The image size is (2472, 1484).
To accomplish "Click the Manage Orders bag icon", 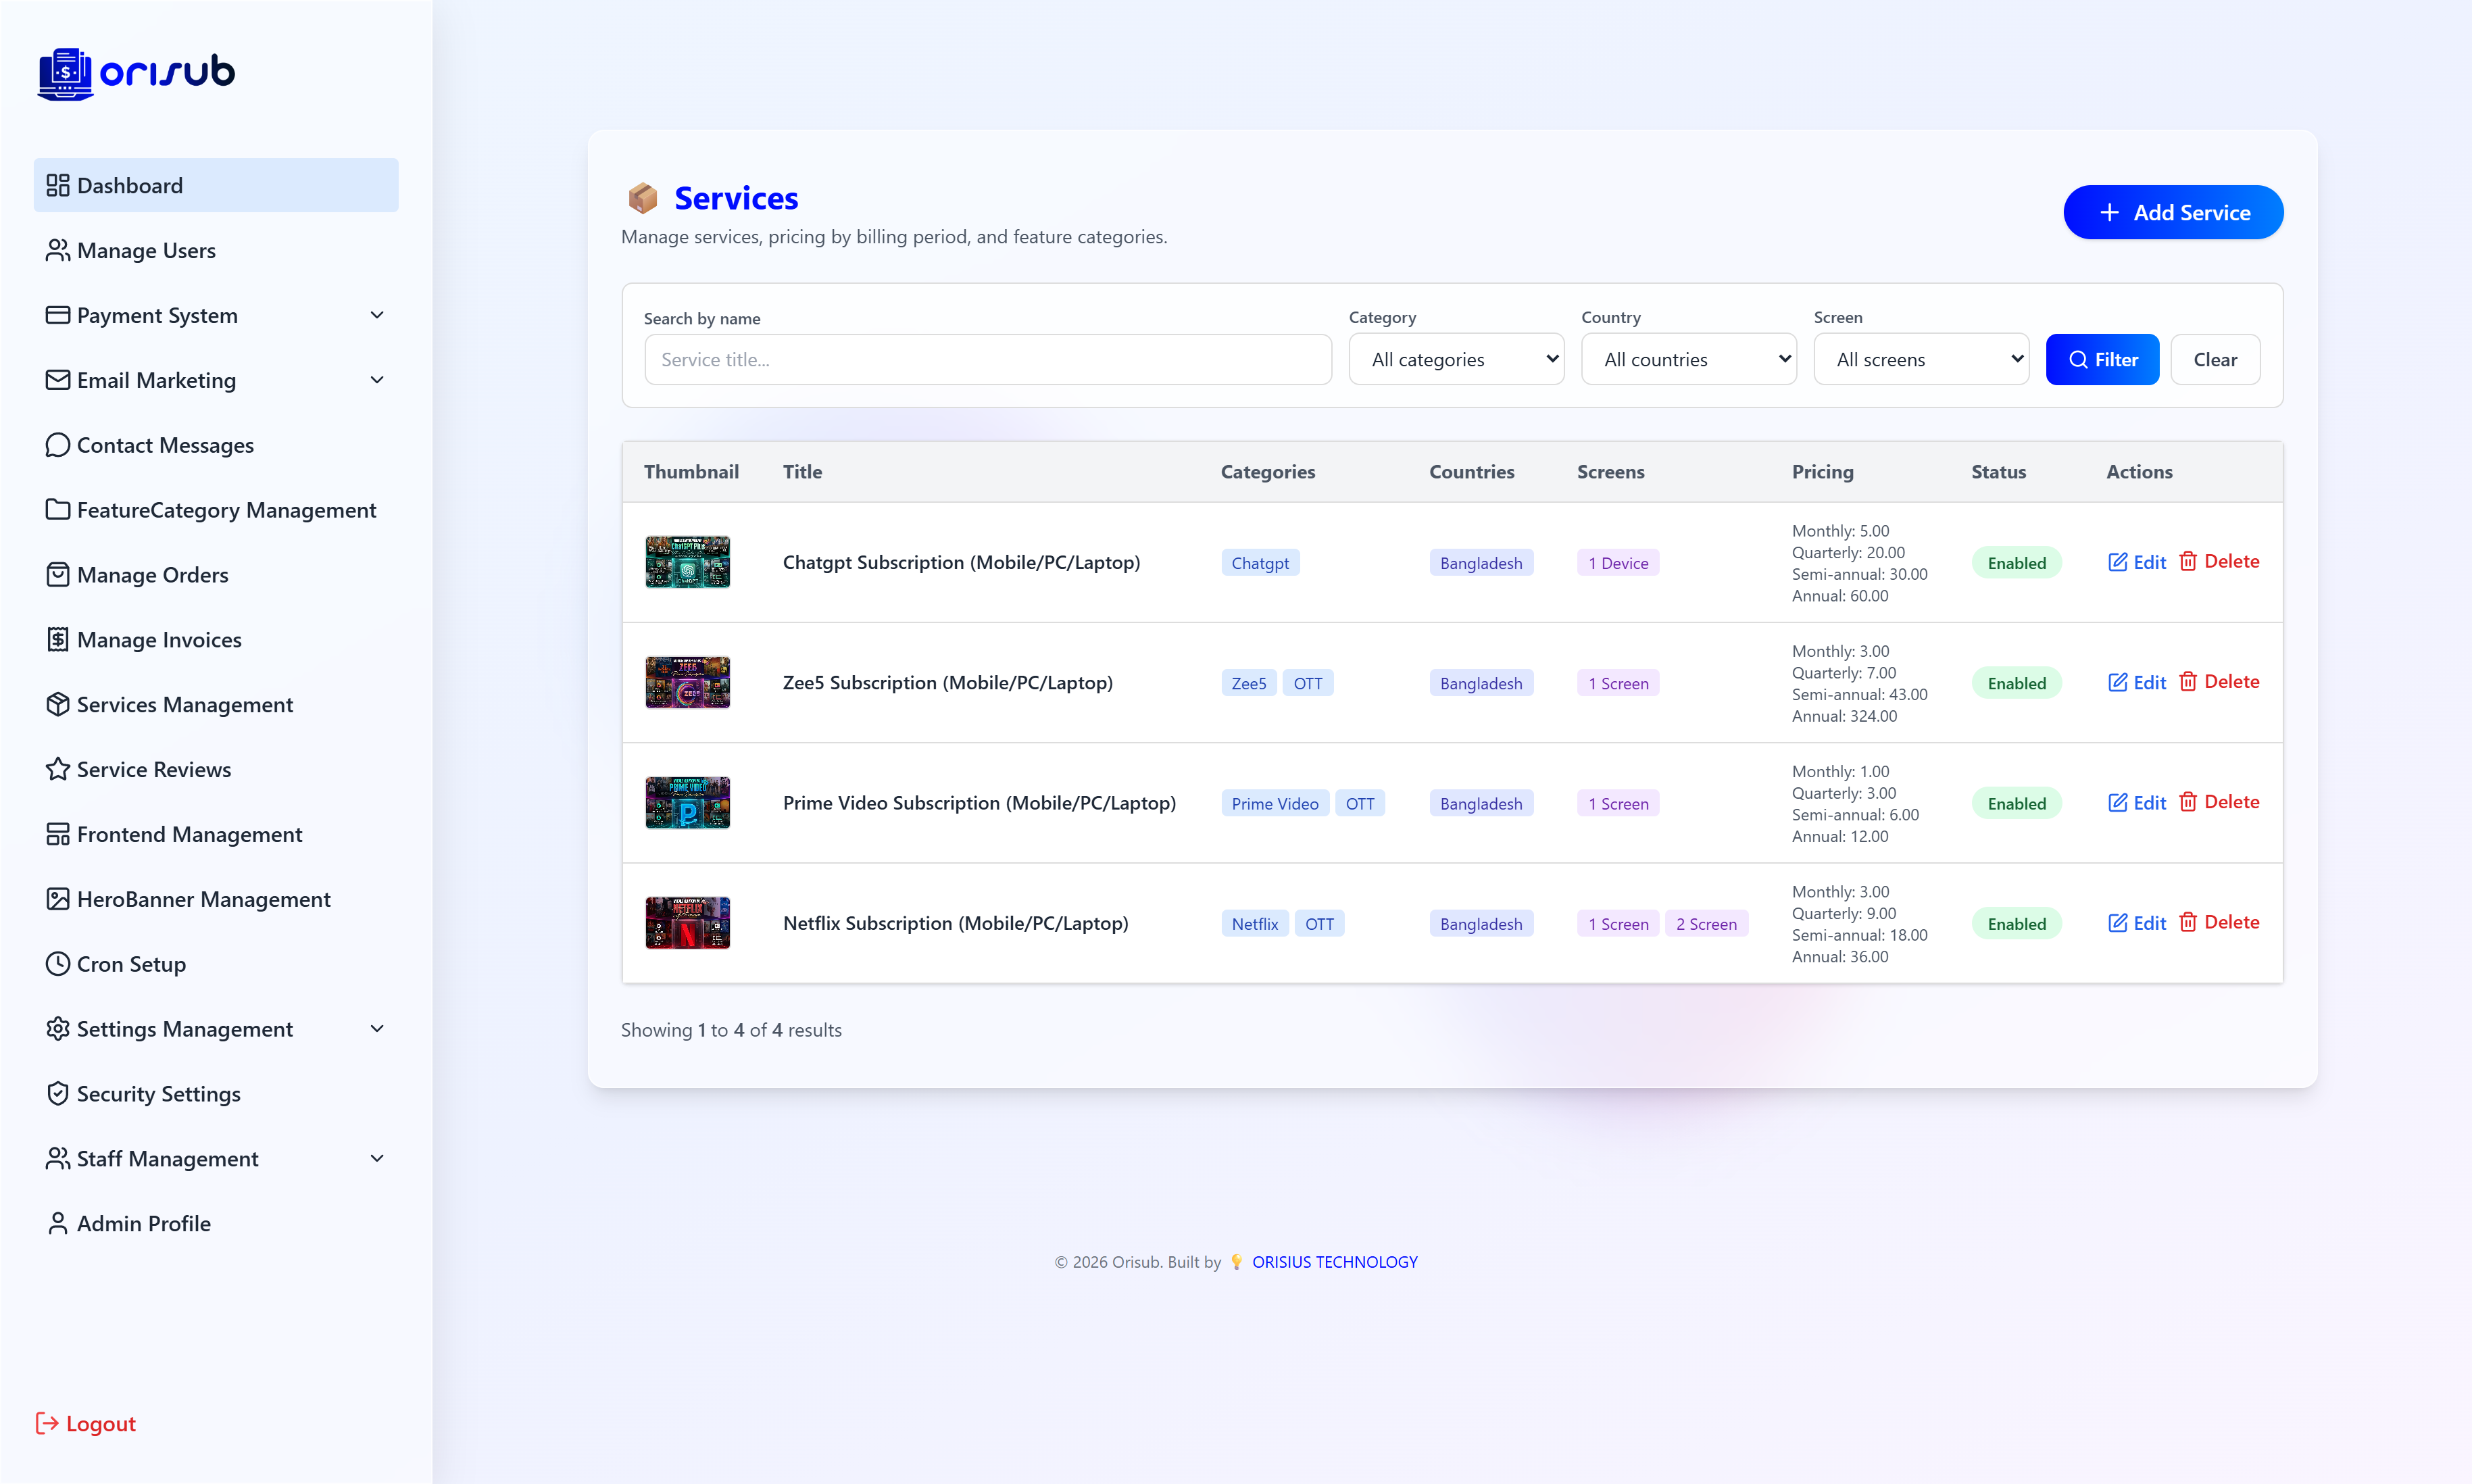I will coord(58,575).
